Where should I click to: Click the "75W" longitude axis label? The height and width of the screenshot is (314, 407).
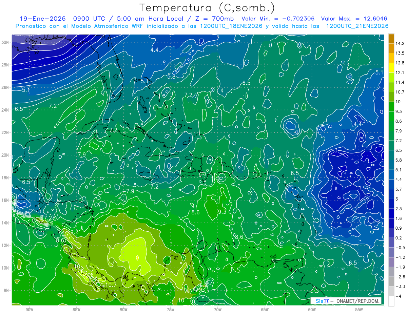tap(171, 310)
